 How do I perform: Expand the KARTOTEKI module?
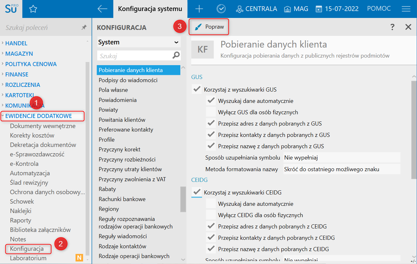pyautogui.click(x=20, y=95)
